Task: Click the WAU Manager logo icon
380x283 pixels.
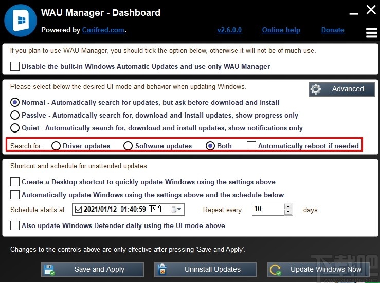Action: [21, 21]
